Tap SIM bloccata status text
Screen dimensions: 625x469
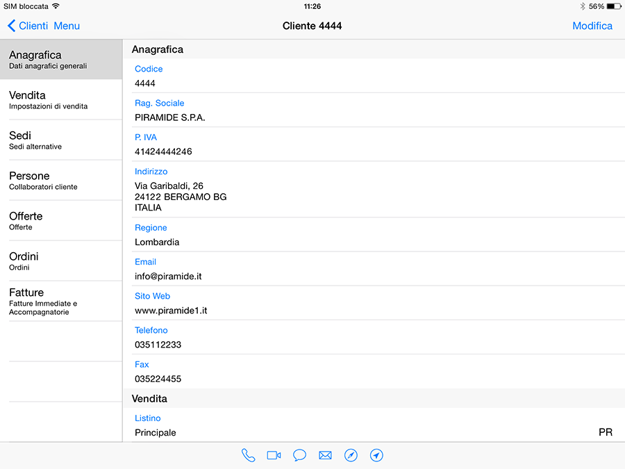[26, 6]
